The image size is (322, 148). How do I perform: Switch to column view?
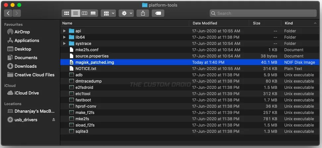(84, 13)
